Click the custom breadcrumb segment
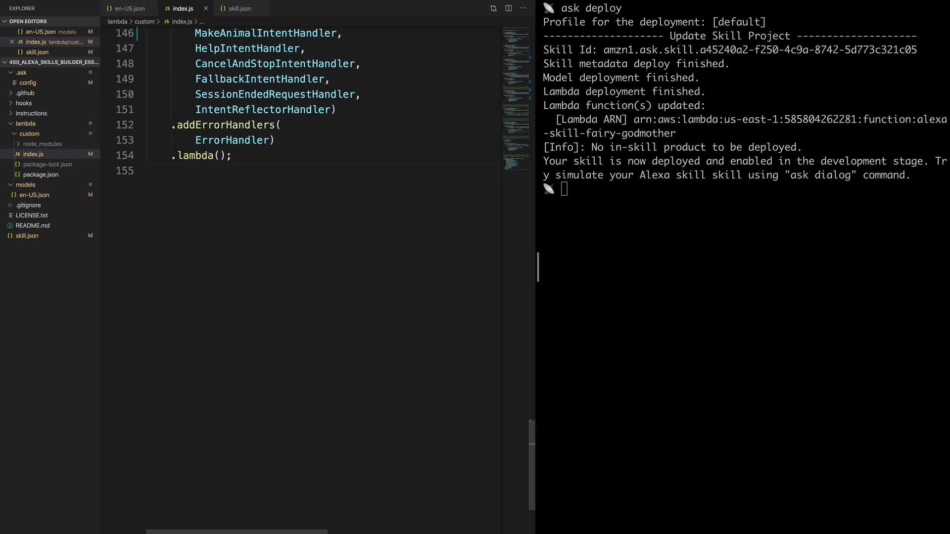 pyautogui.click(x=144, y=22)
